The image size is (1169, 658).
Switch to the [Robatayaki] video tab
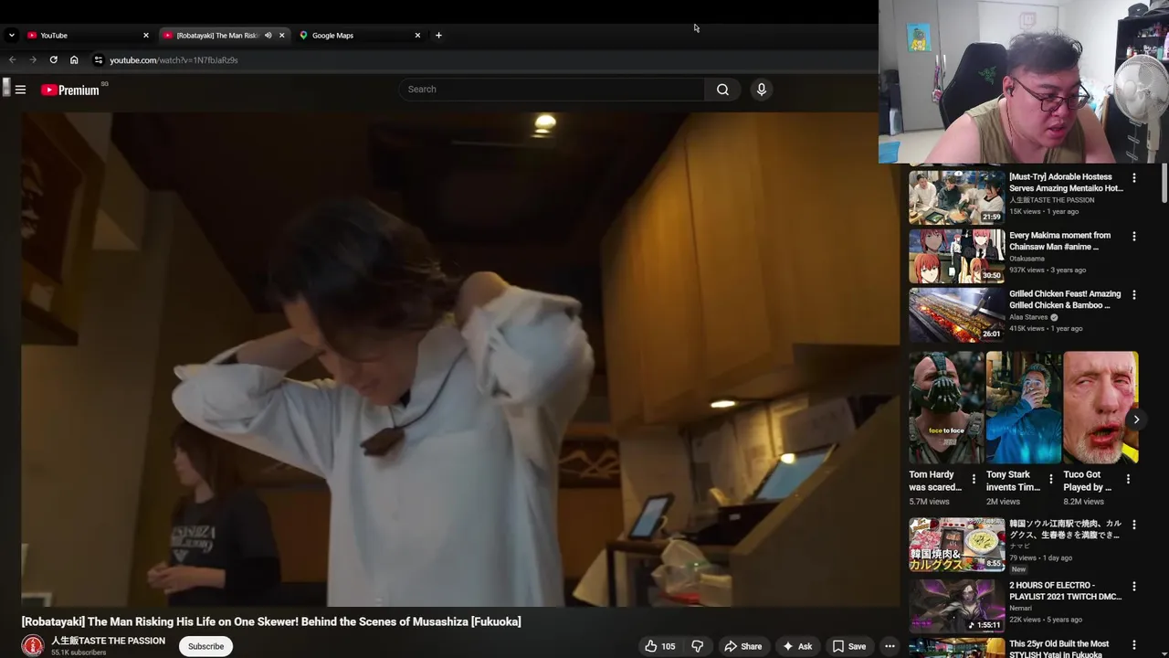pyautogui.click(x=216, y=36)
